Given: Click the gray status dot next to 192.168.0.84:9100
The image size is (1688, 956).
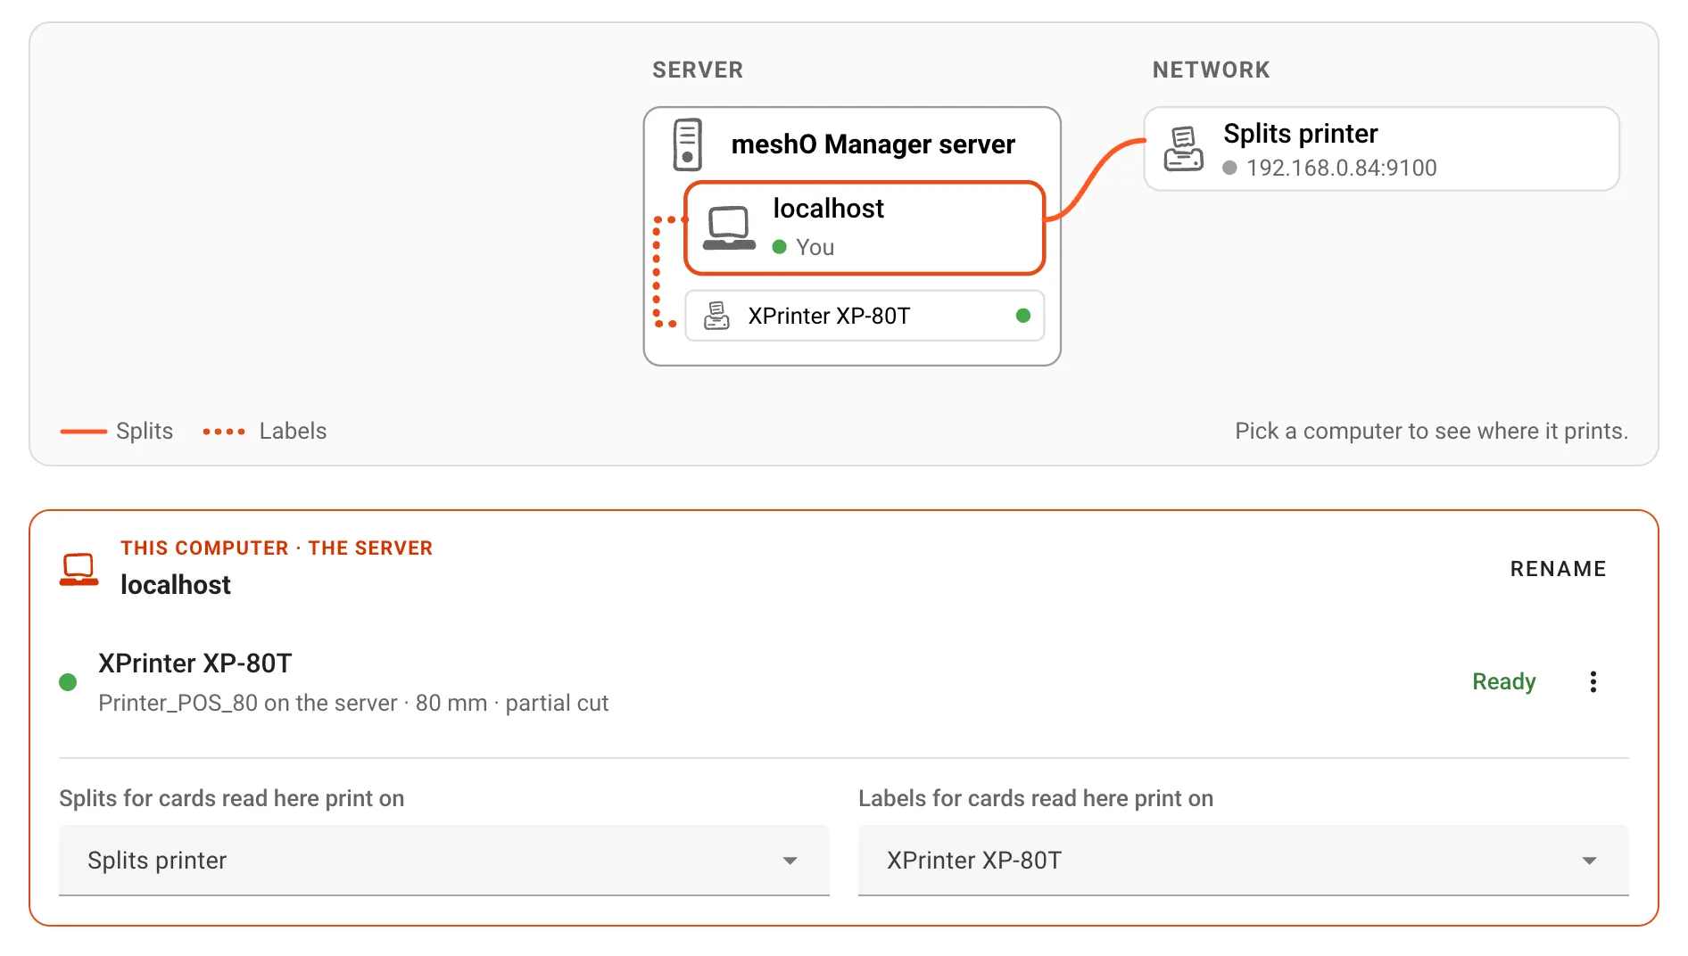Looking at the screenshot, I should pyautogui.click(x=1229, y=168).
